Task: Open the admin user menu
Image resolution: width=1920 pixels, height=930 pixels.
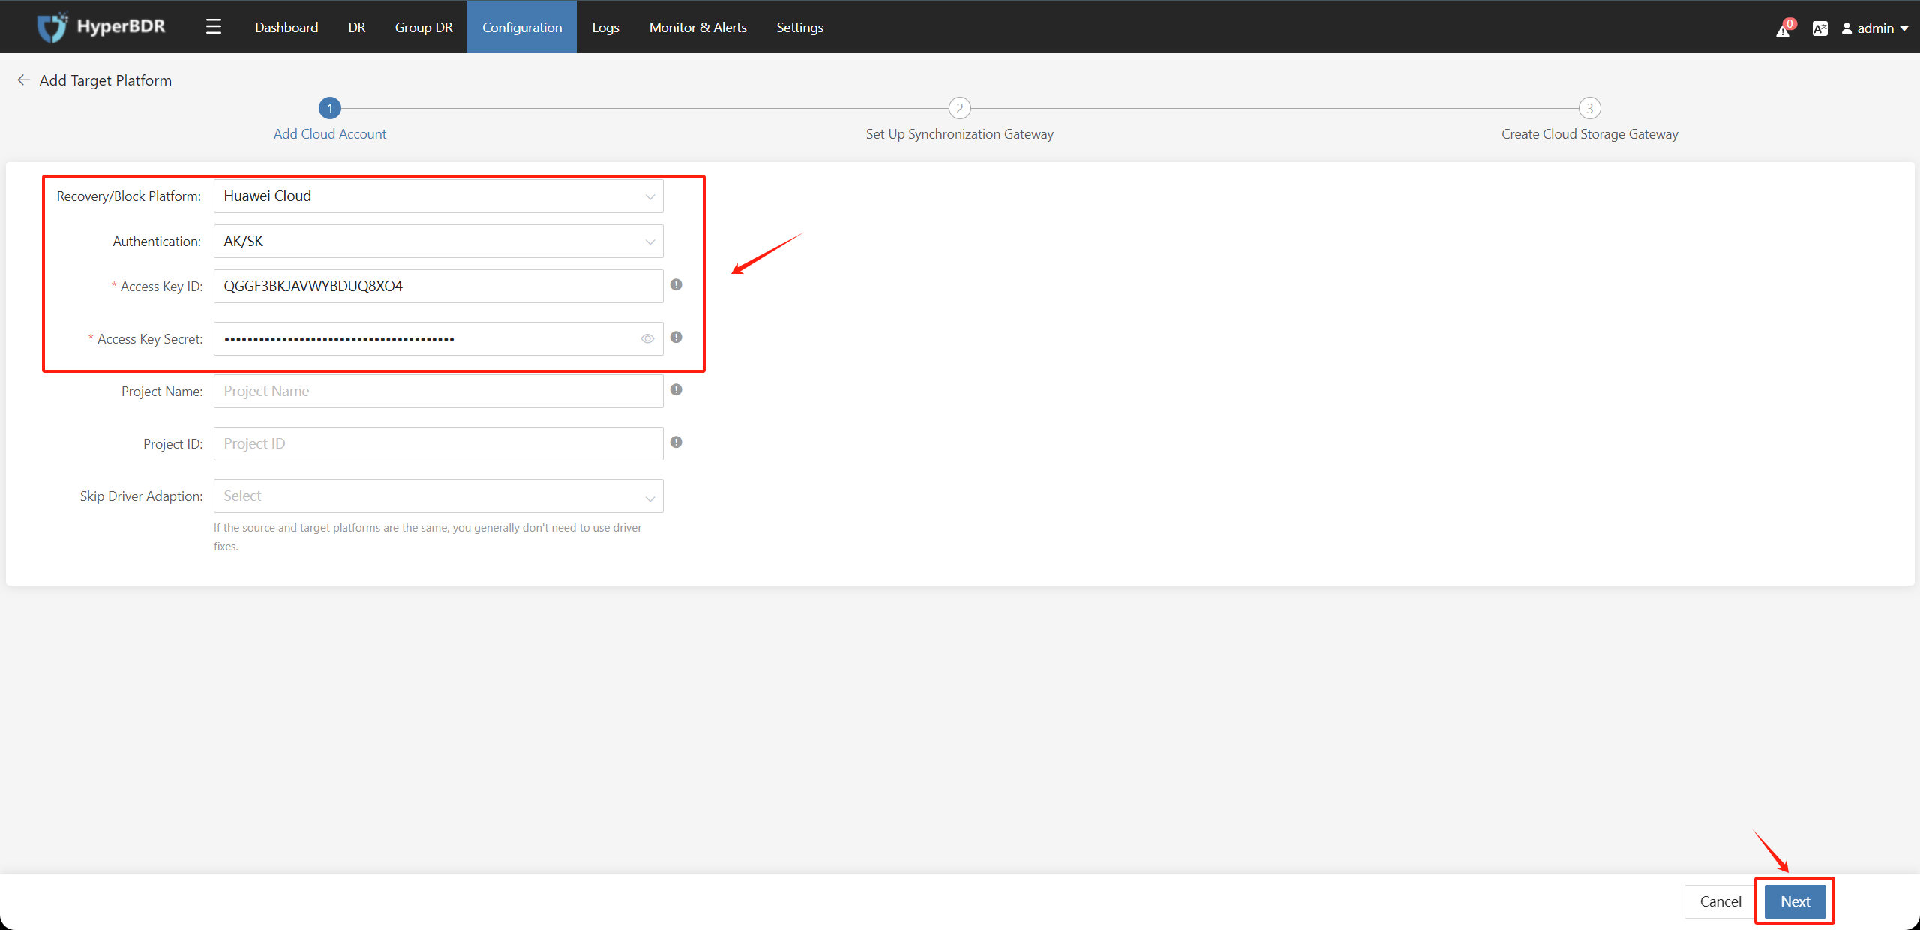Action: click(1875, 28)
